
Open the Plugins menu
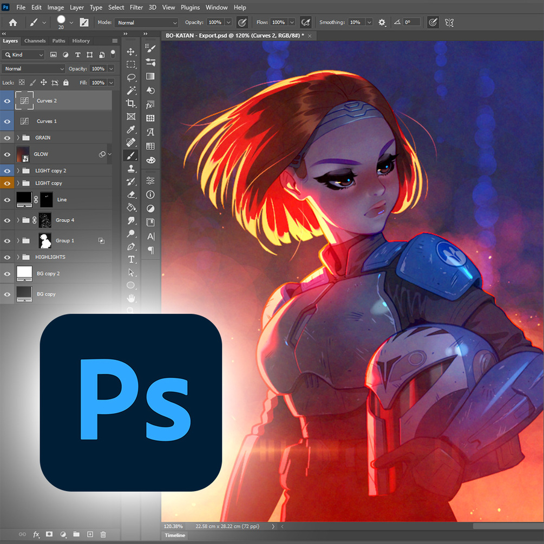(x=190, y=7)
